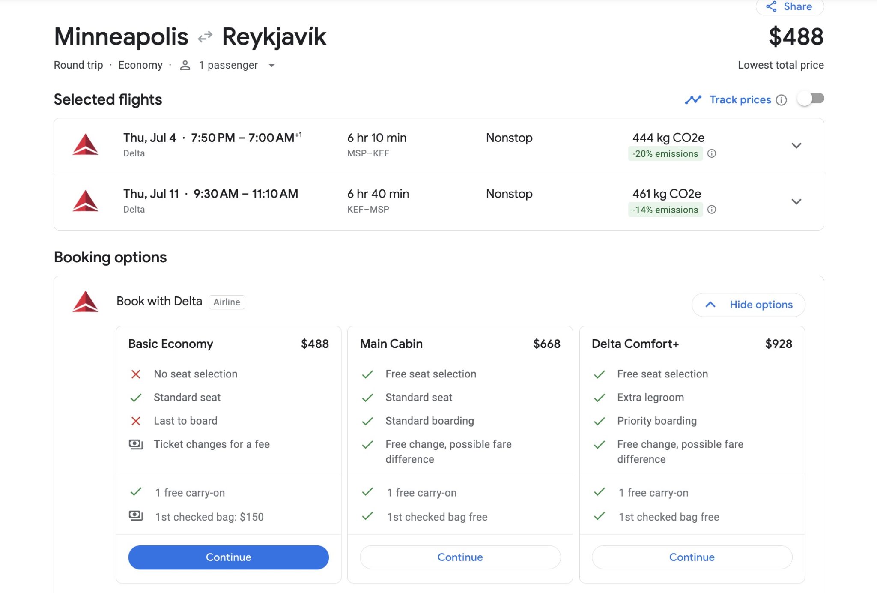
Task: Expand details of the Jul 11 KEF–MSP flight
Action: pyautogui.click(x=797, y=201)
